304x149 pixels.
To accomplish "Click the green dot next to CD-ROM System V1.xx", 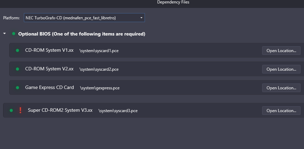I will click(17, 50).
